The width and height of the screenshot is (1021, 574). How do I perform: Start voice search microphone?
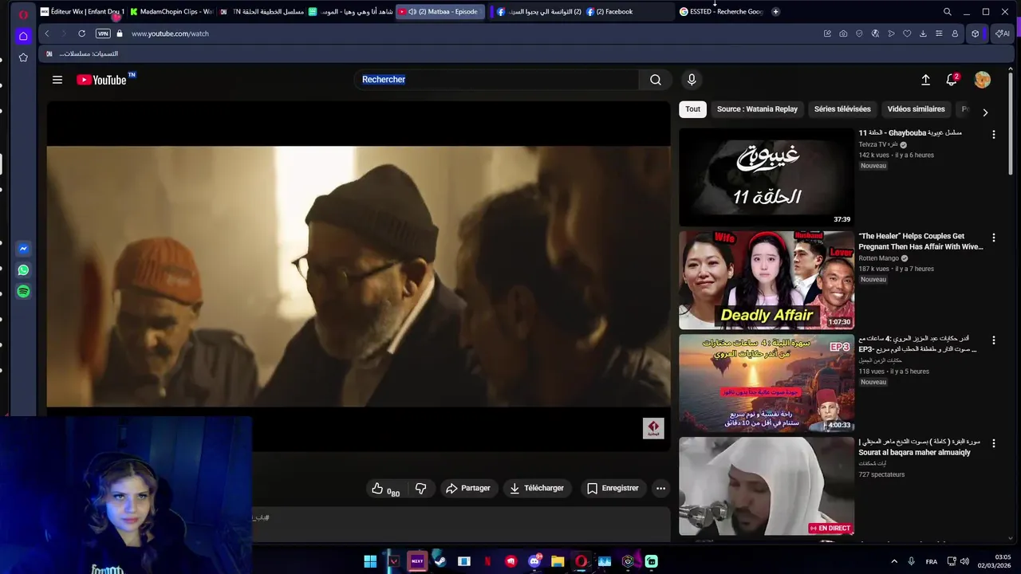pyautogui.click(x=692, y=80)
